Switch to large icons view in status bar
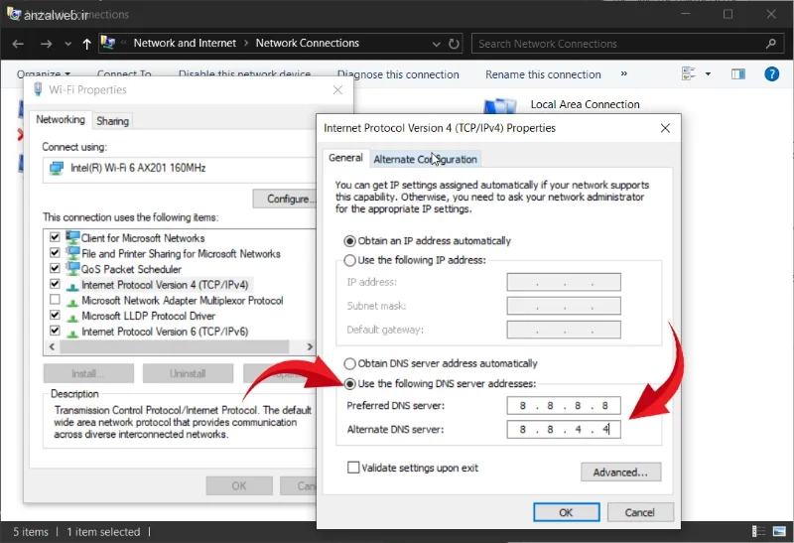Screen dimensions: 794x543 click(779, 531)
